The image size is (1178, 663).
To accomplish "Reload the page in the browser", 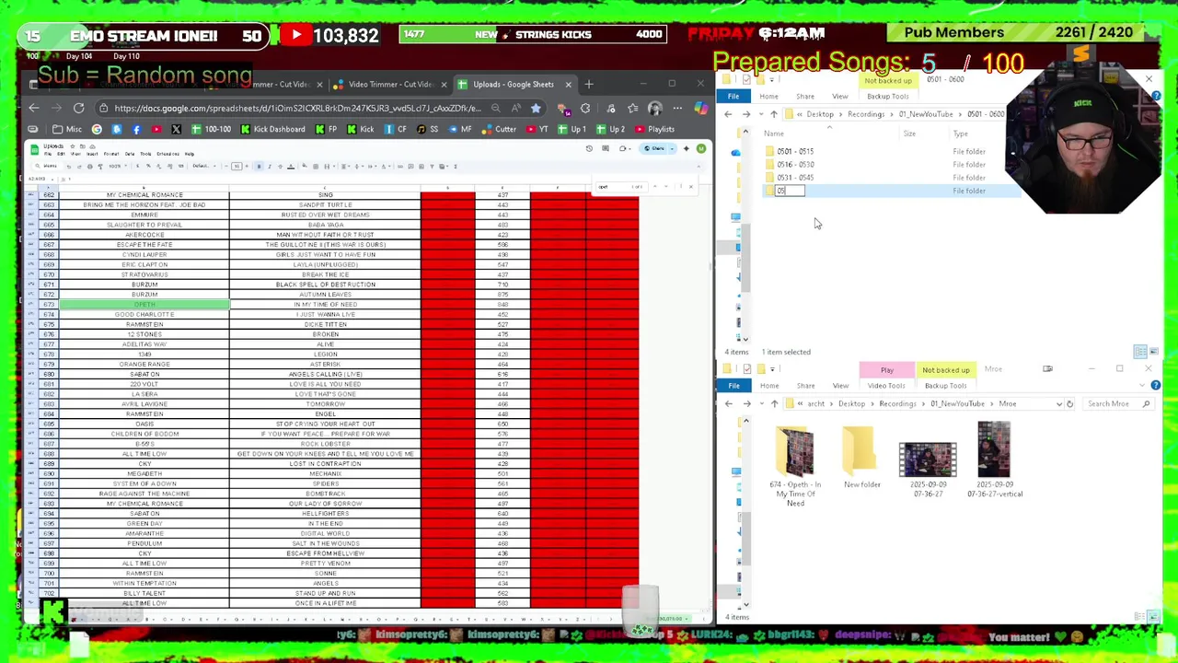I will click(79, 108).
